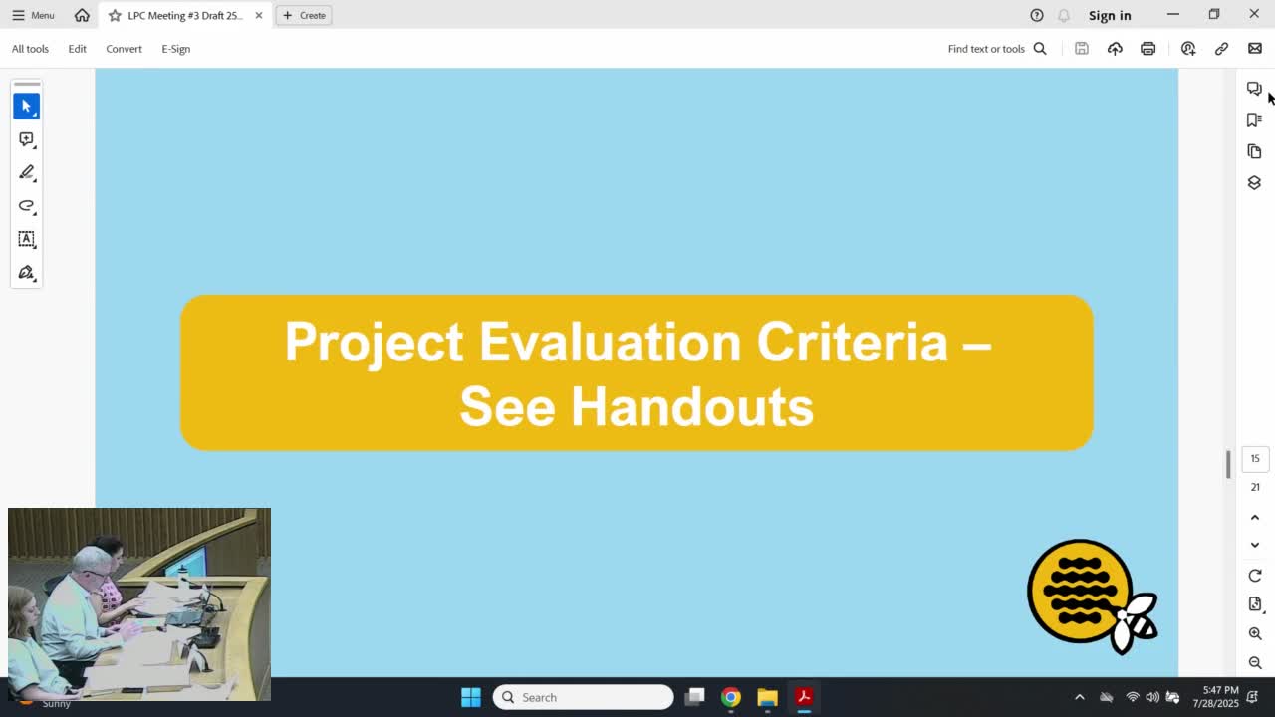Open All tools

[30, 48]
